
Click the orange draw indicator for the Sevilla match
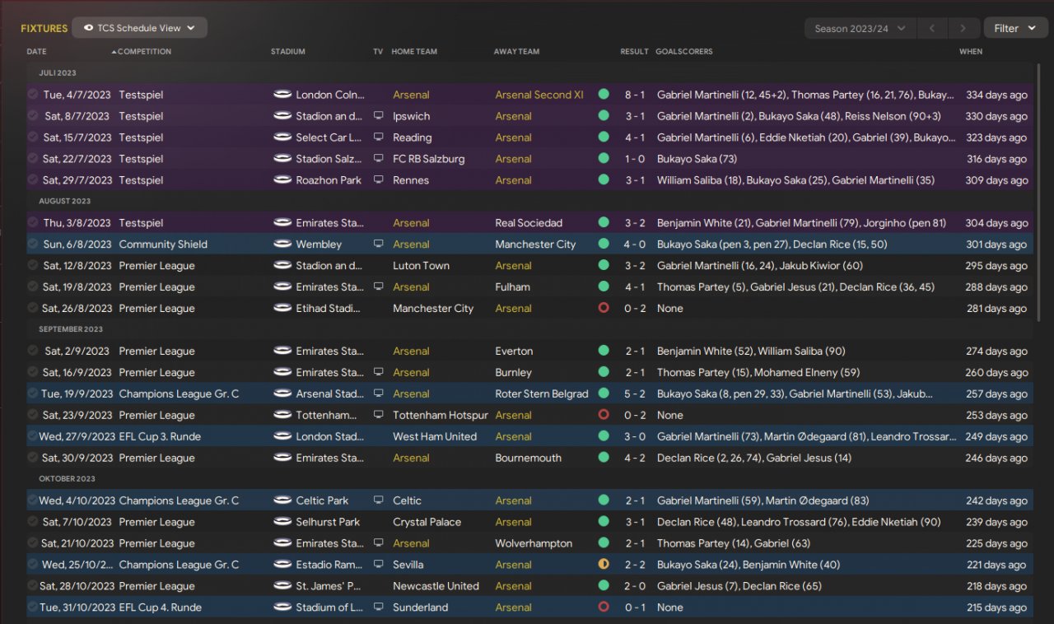(x=604, y=565)
